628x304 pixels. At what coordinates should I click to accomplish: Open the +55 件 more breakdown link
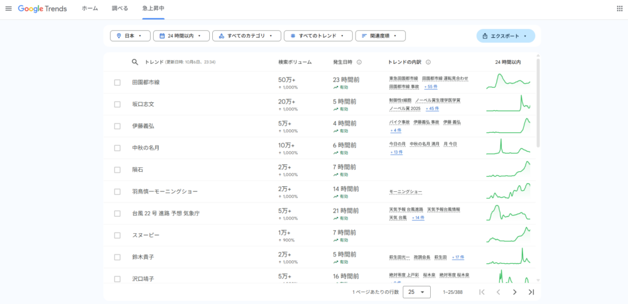(x=431, y=86)
